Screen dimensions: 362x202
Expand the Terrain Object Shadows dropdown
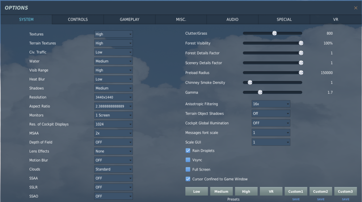coord(271,113)
